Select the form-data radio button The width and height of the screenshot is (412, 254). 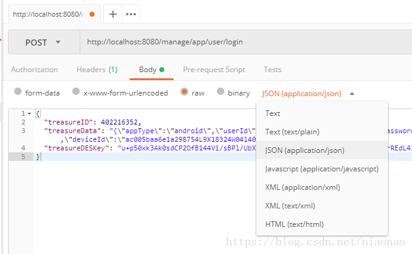18,91
